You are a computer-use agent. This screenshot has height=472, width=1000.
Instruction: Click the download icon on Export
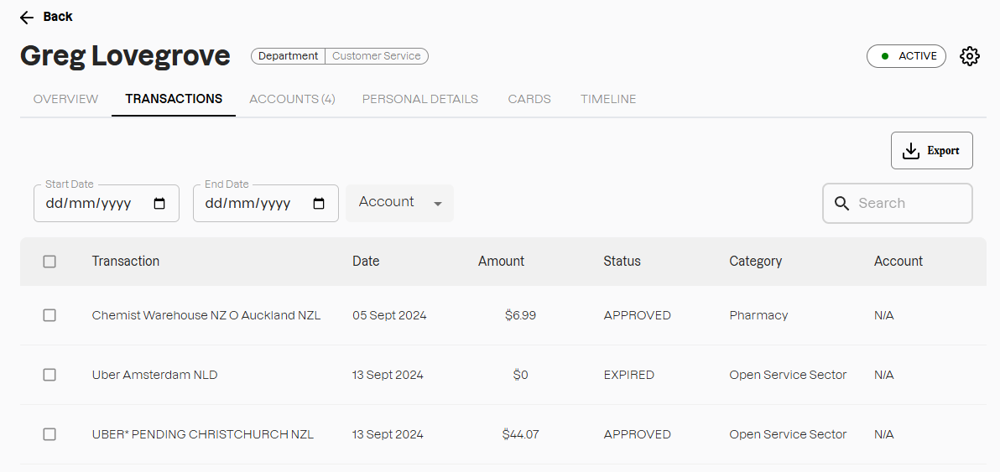(910, 151)
